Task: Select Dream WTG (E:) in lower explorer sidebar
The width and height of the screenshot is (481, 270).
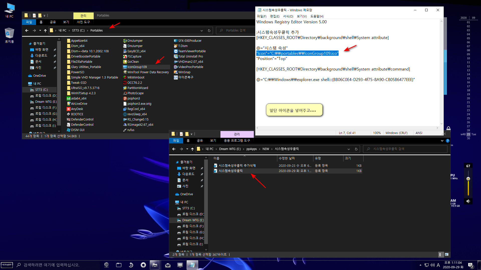Action: pos(193,220)
